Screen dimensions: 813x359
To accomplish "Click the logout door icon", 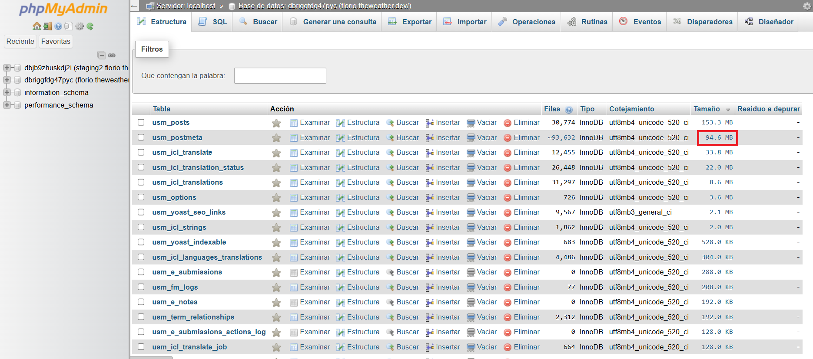I will [47, 26].
